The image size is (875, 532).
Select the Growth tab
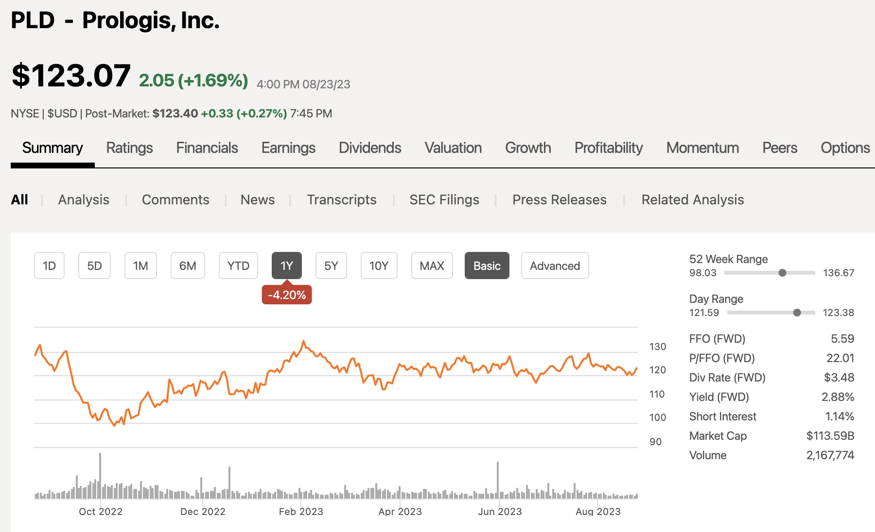click(528, 148)
